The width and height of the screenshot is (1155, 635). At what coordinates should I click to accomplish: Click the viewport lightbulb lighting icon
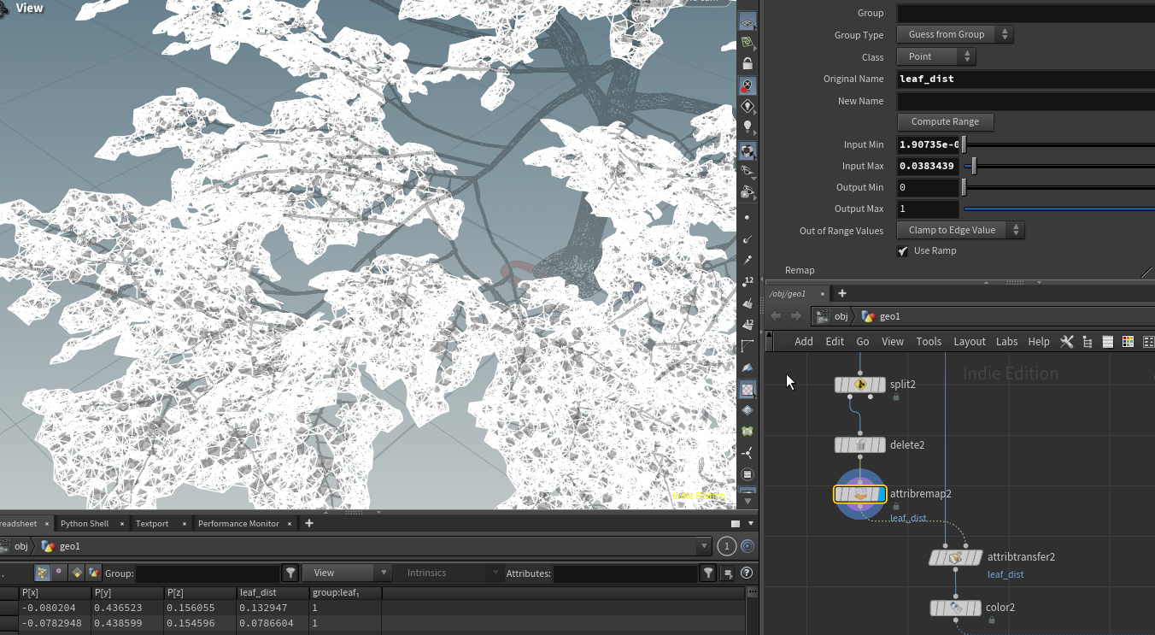tap(748, 127)
